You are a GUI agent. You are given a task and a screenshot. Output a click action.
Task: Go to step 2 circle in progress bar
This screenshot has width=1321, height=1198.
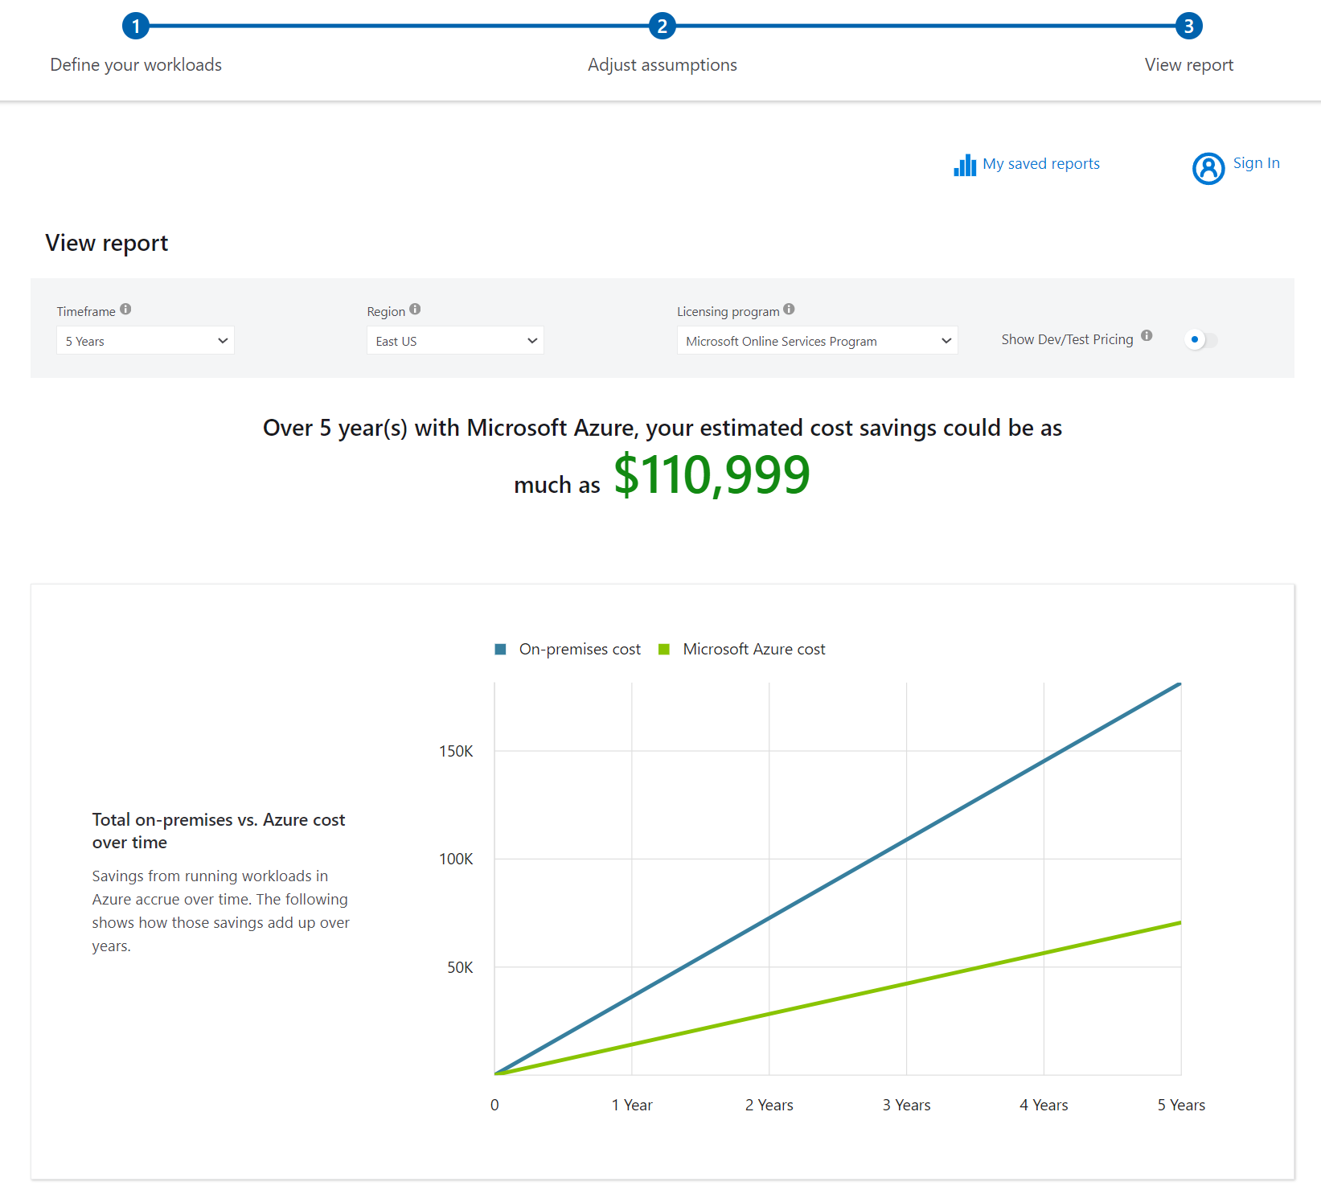tap(662, 26)
